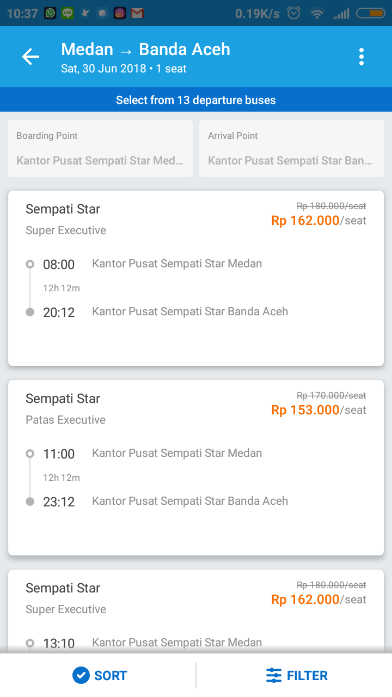Tap the LINE notification icon
Image resolution: width=392 pixels, height=697 pixels.
coord(68,13)
